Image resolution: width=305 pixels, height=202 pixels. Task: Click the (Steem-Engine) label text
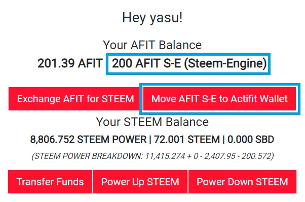click(225, 64)
